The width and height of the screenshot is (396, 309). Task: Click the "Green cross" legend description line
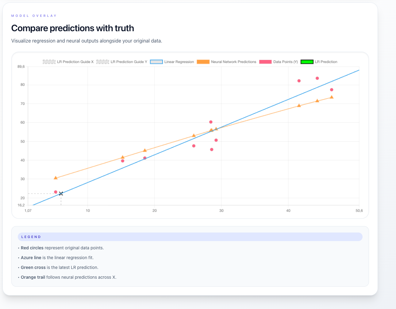point(60,267)
